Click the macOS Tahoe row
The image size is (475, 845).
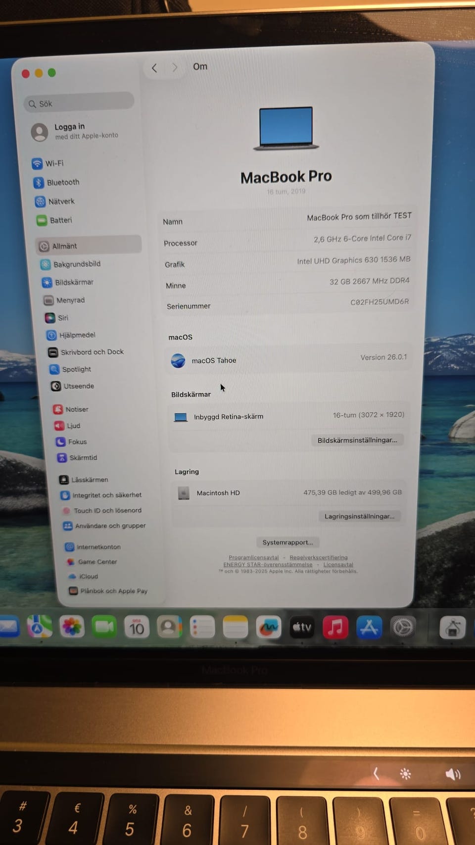(289, 359)
